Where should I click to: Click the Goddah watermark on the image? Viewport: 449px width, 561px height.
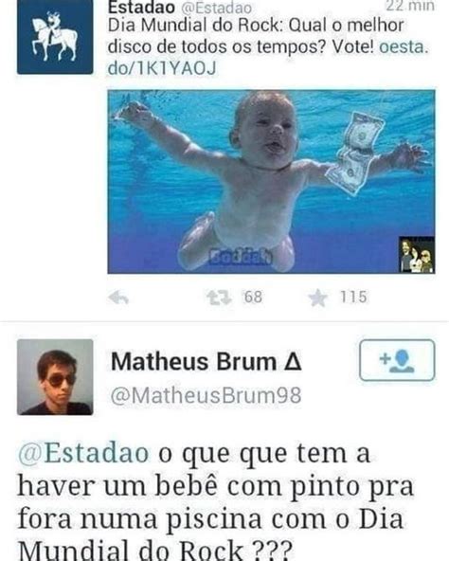coord(241,257)
